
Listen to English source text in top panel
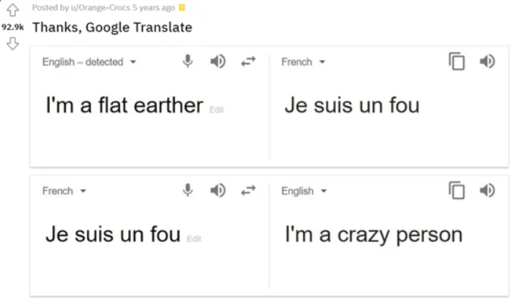click(x=218, y=62)
